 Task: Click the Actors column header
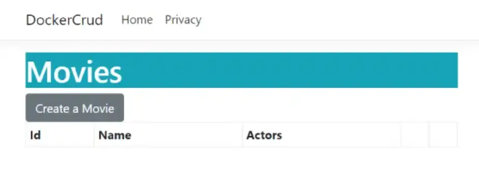coord(322,135)
